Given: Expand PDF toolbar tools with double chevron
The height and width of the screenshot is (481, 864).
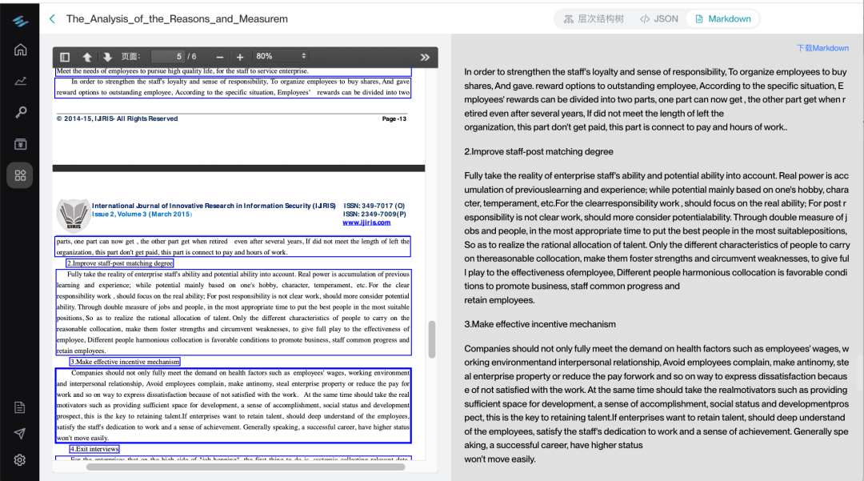Looking at the screenshot, I should [425, 57].
